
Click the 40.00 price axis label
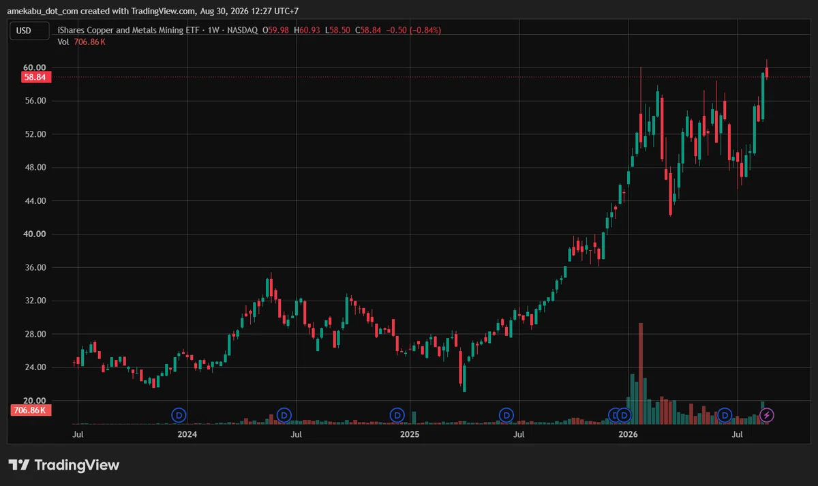[35, 234]
